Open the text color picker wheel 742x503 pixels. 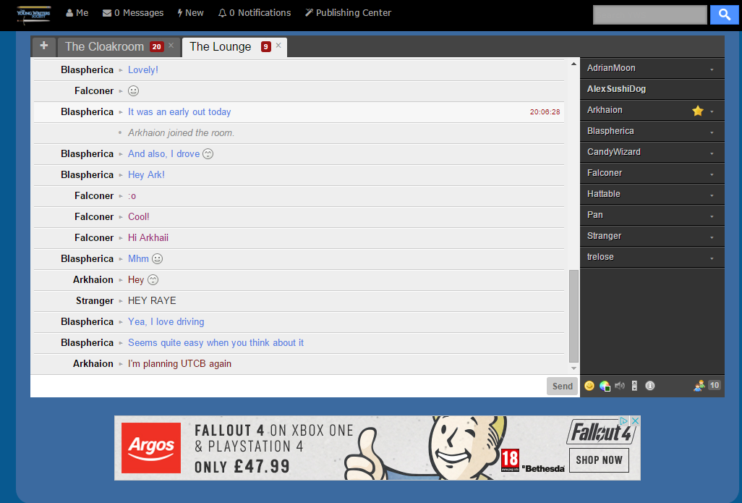[x=605, y=386]
